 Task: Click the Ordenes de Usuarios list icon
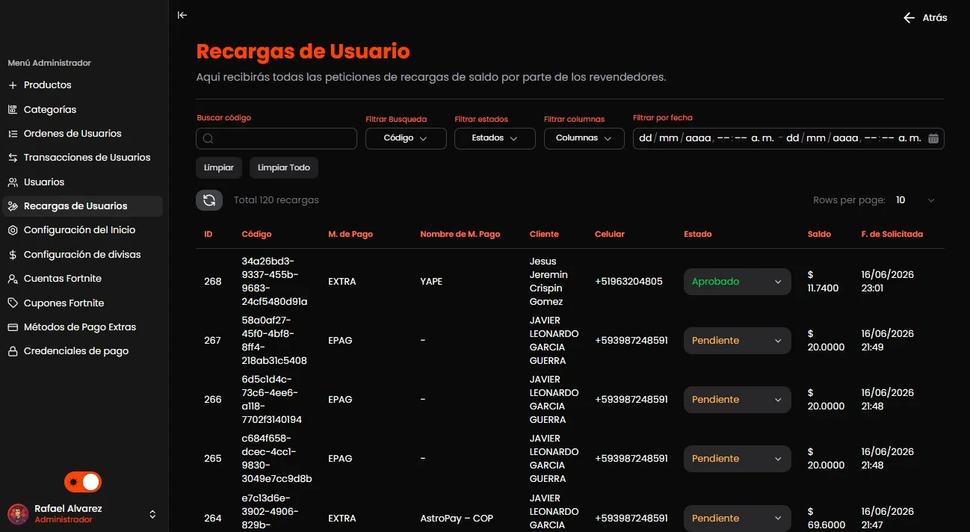[13, 134]
